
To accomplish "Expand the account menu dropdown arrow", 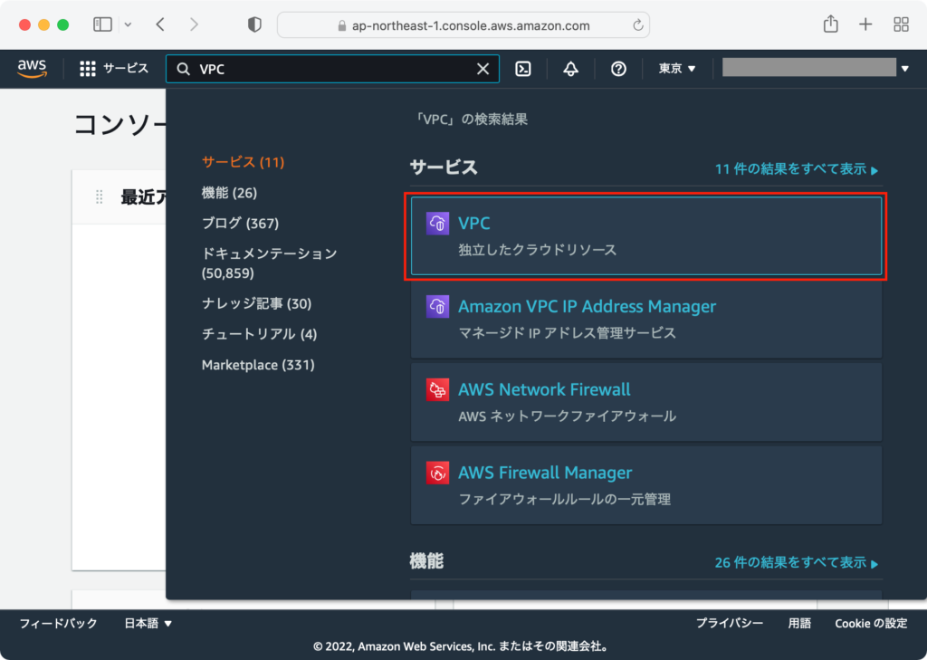I will (x=905, y=69).
